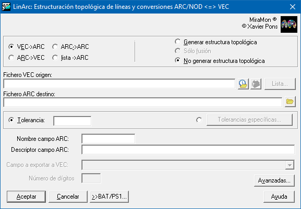
Task: Click the Aceptar button
Action: 26,197
